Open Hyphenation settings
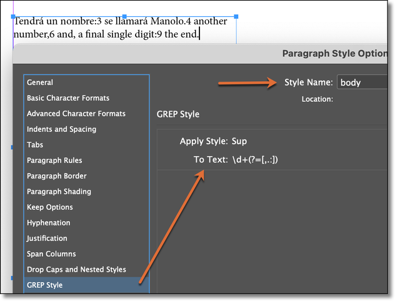395x301 pixels. 48,223
